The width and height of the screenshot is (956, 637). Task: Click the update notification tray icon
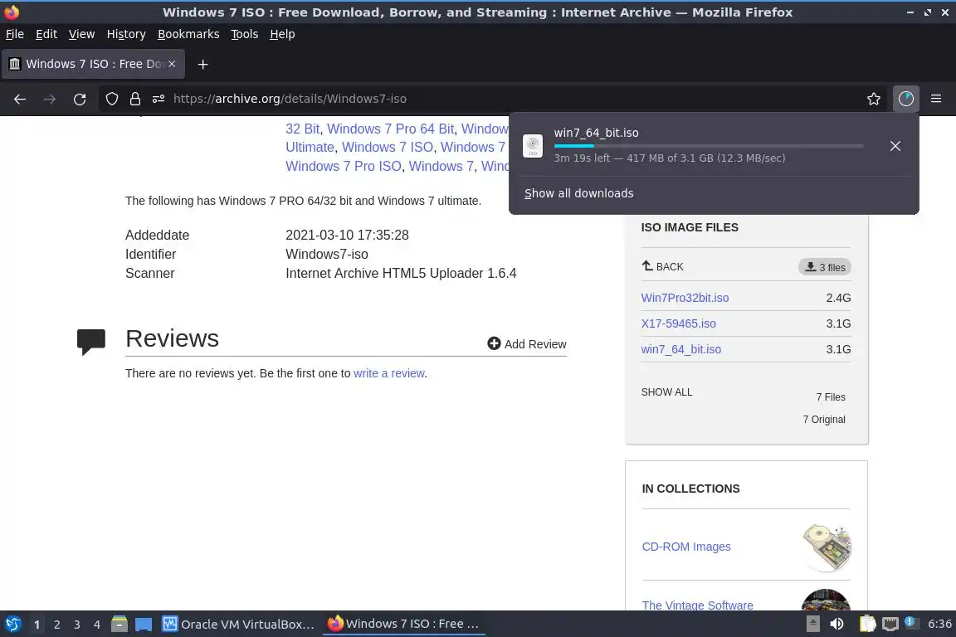(910, 622)
